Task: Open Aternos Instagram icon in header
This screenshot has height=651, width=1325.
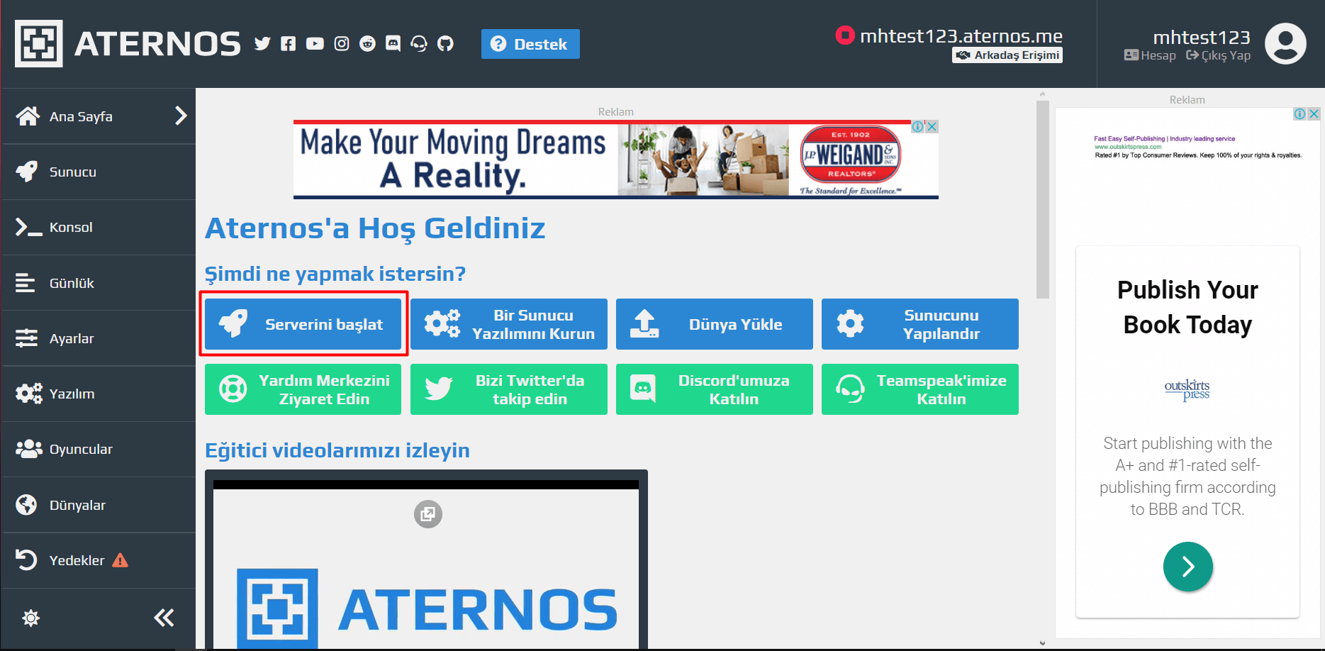Action: [342, 44]
